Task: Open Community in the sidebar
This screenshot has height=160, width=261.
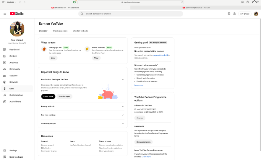Action: coord(17,69)
